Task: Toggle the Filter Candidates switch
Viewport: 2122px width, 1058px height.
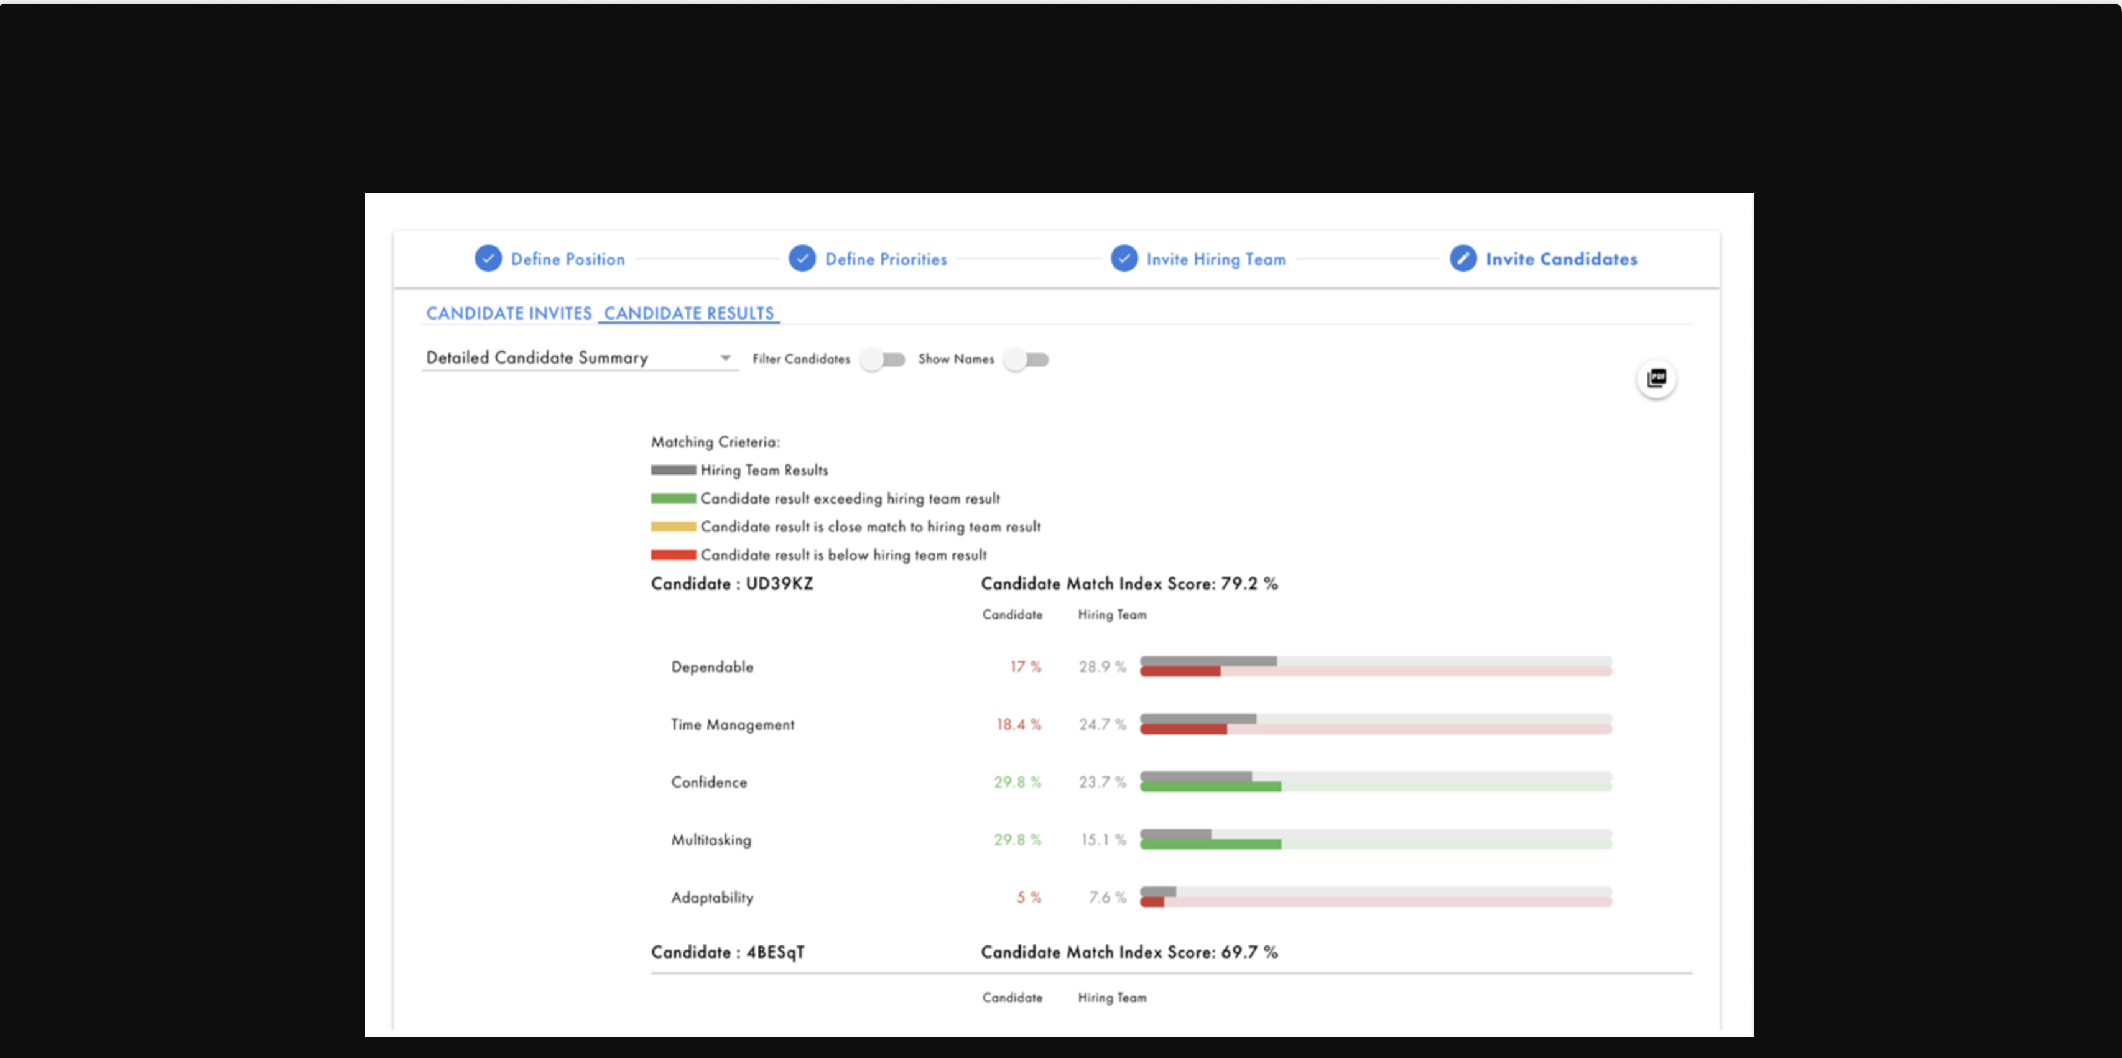Action: [x=883, y=360]
